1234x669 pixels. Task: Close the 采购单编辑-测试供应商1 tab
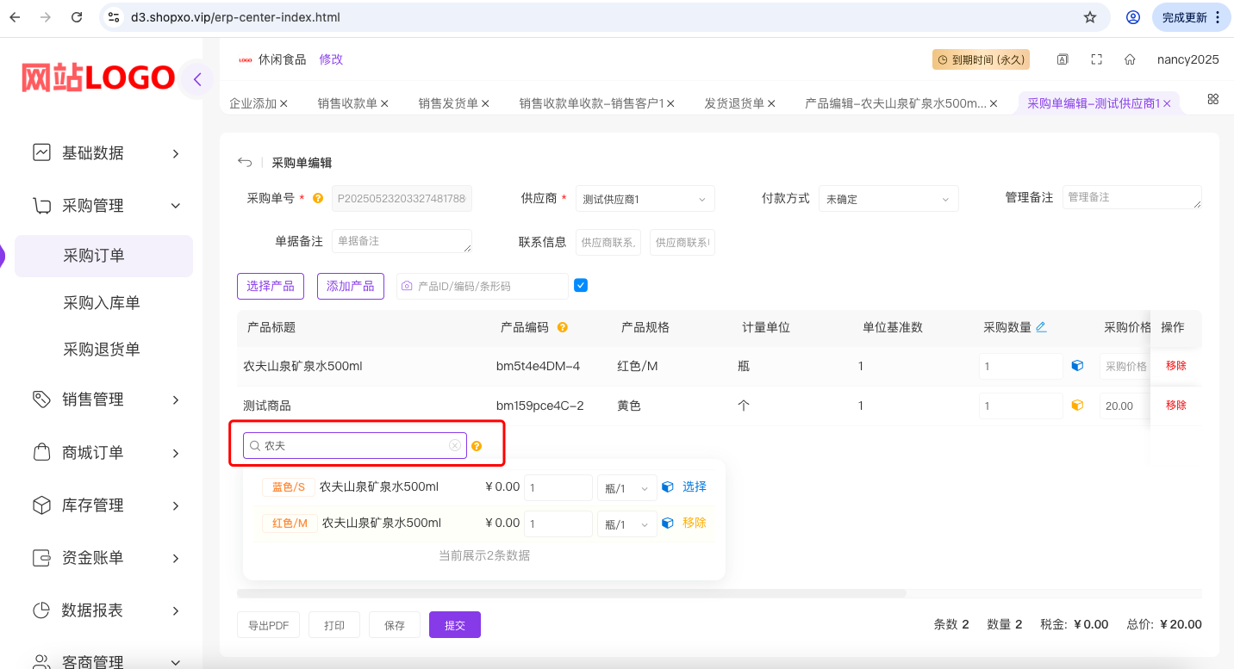tap(1167, 103)
